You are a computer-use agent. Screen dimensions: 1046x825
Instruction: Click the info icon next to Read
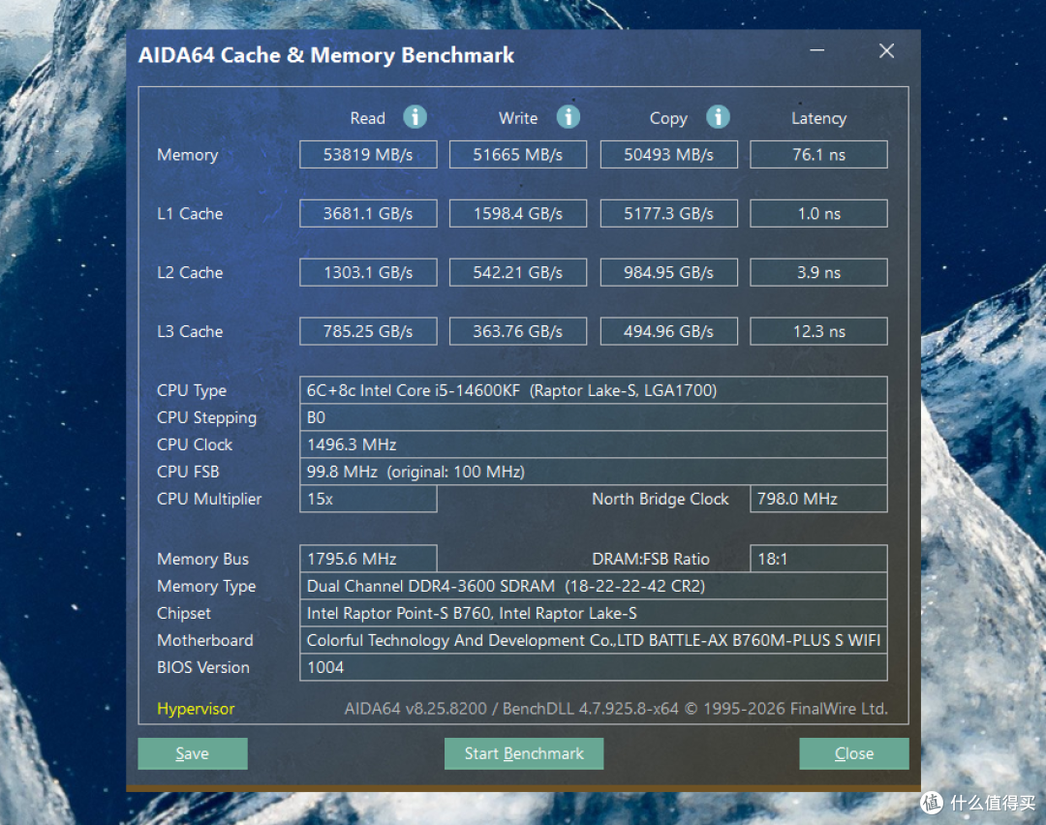tap(415, 117)
